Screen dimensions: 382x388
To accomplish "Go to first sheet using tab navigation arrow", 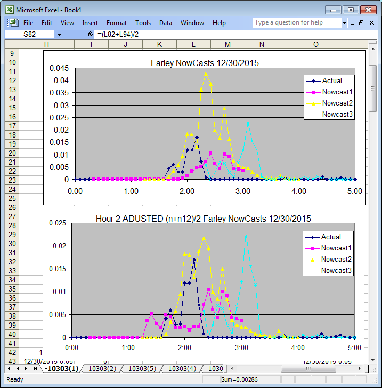I will (x=9, y=369).
